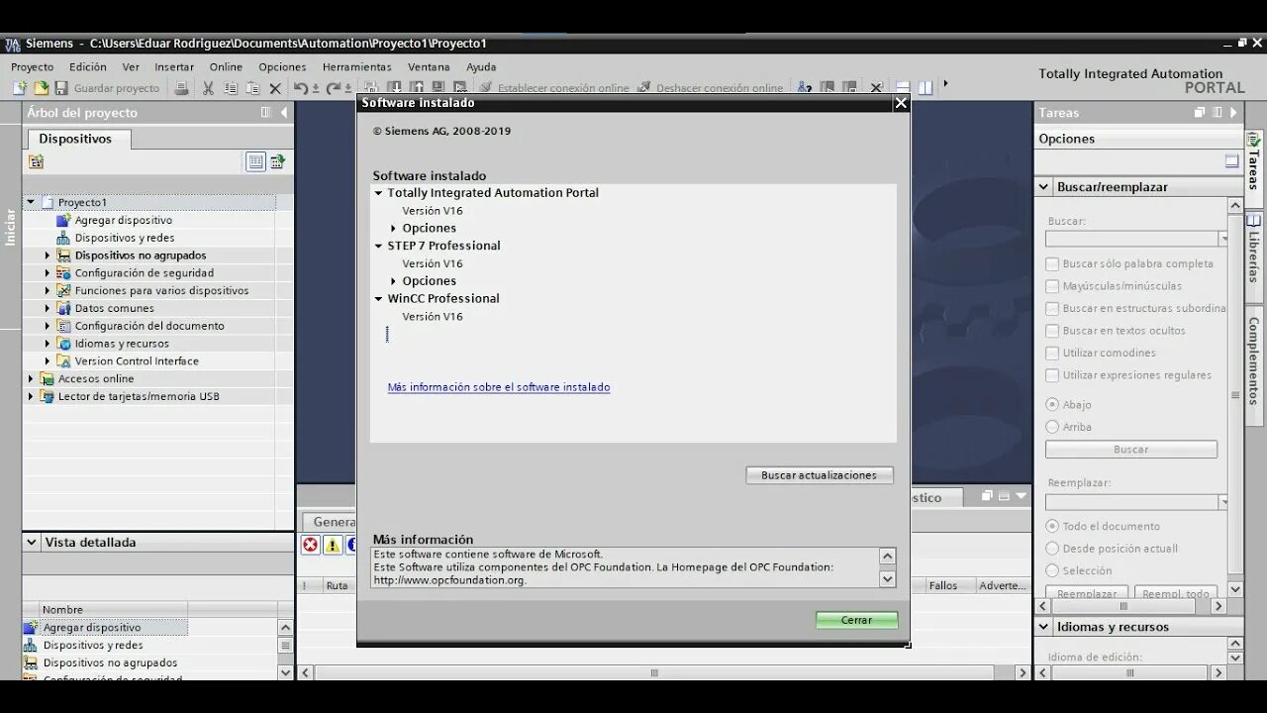Click the paste icon in the toolbar
The image size is (1267, 713).
click(252, 88)
